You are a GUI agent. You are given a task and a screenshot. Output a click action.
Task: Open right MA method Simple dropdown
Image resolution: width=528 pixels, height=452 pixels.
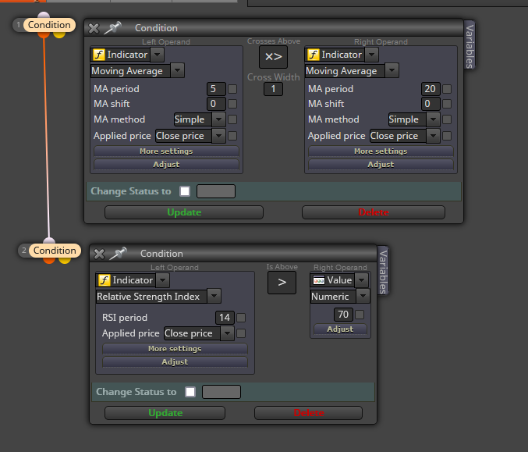point(433,119)
